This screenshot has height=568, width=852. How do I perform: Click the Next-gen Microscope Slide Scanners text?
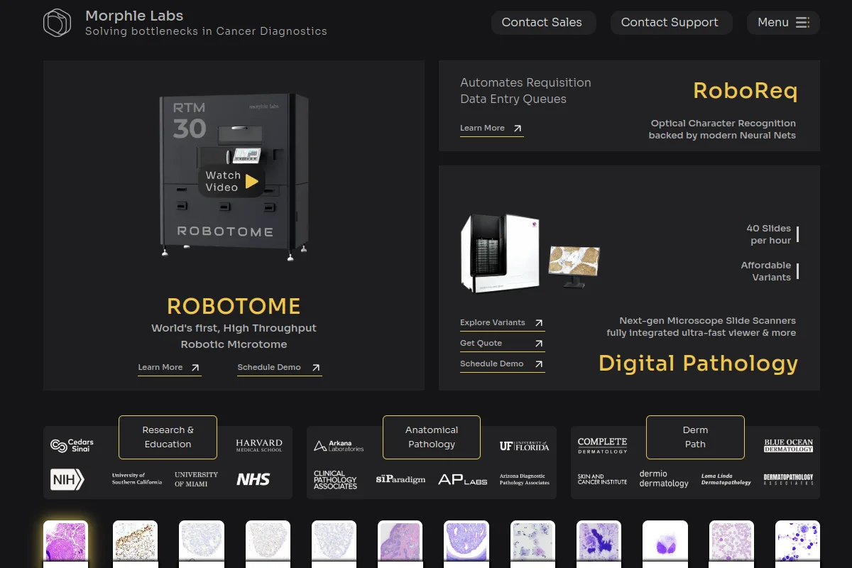pyautogui.click(x=701, y=327)
